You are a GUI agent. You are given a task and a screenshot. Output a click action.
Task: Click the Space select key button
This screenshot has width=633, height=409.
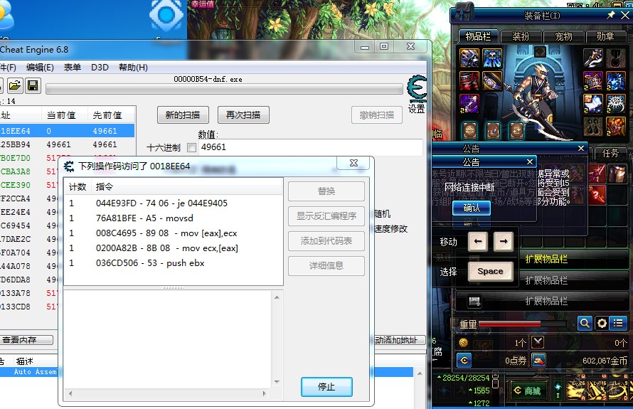491,271
